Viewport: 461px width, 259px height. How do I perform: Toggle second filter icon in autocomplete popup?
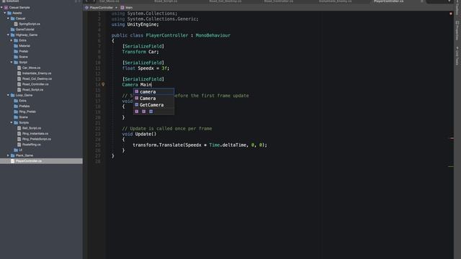tap(144, 112)
